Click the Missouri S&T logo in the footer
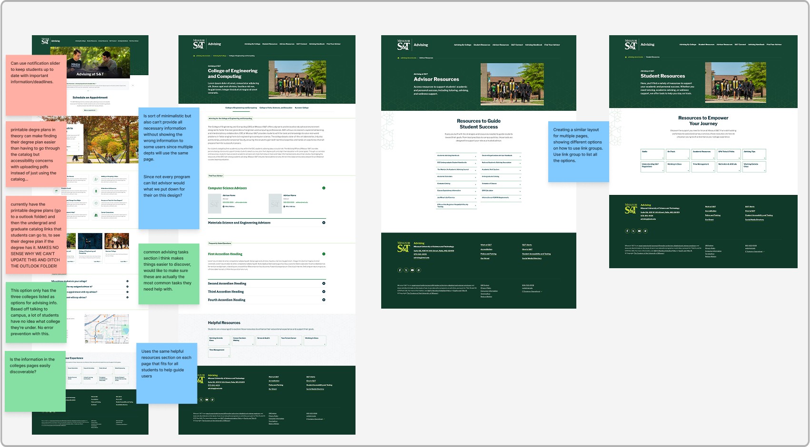This screenshot has height=447, width=810. coord(403,247)
